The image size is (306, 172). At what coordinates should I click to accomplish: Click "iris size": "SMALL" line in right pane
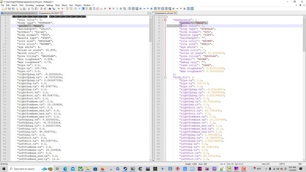coord(196,44)
